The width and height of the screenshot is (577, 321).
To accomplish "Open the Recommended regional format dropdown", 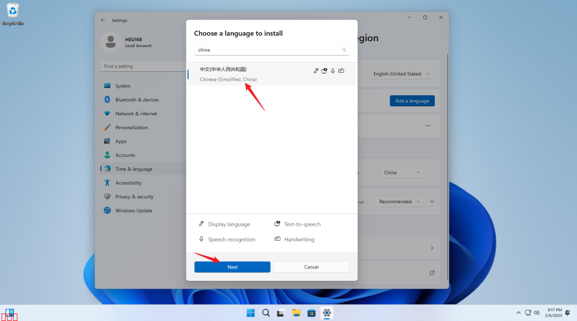I will click(400, 202).
